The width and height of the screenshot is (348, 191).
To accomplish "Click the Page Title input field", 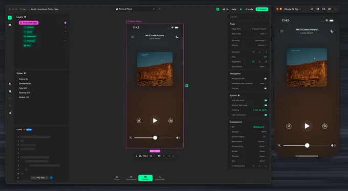I will pos(259,29).
